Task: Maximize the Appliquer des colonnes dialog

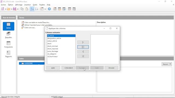Action: (110, 28)
